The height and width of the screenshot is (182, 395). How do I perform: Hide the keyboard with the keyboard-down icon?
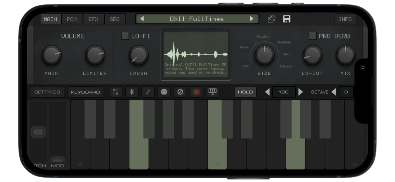click(212, 92)
